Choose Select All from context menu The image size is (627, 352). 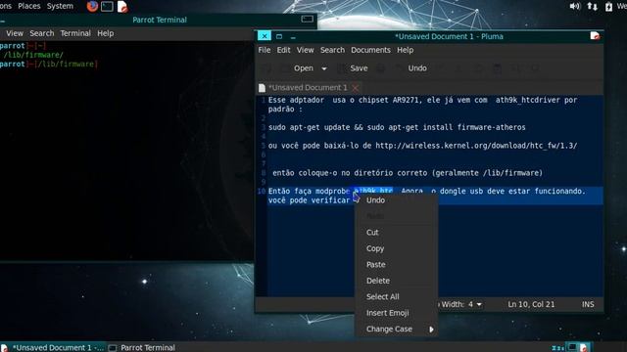[396, 296]
